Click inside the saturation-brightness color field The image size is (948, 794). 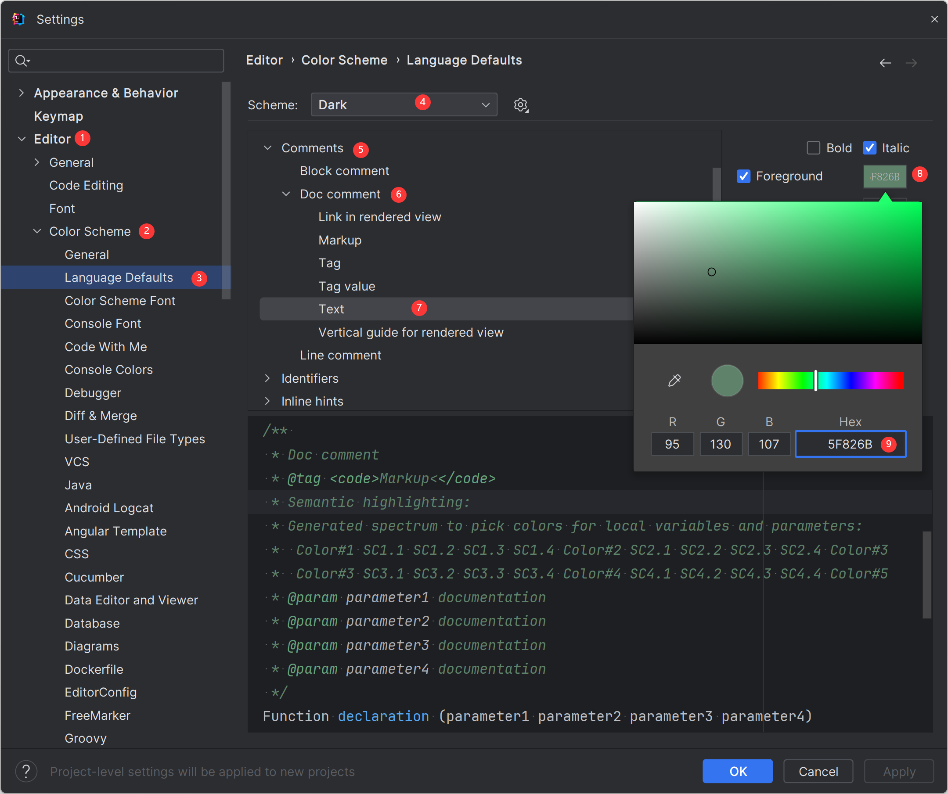[x=778, y=273]
